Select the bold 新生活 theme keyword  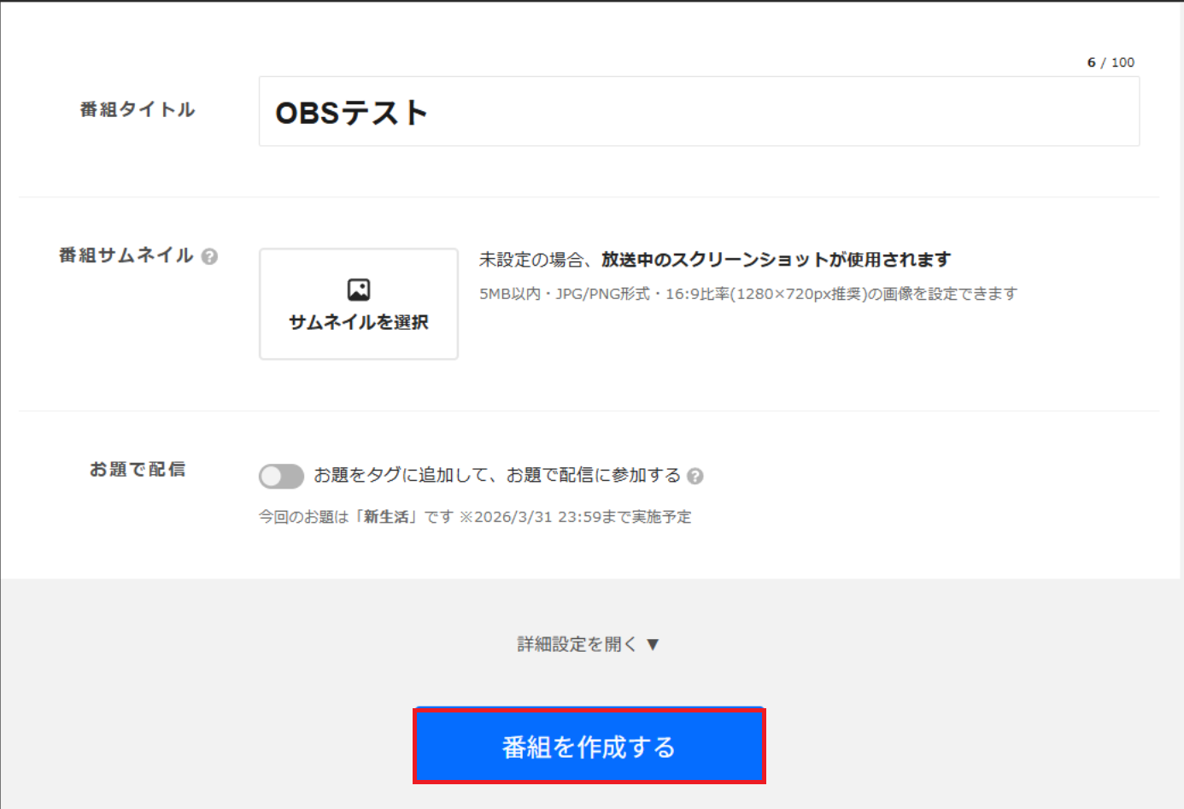point(386,517)
